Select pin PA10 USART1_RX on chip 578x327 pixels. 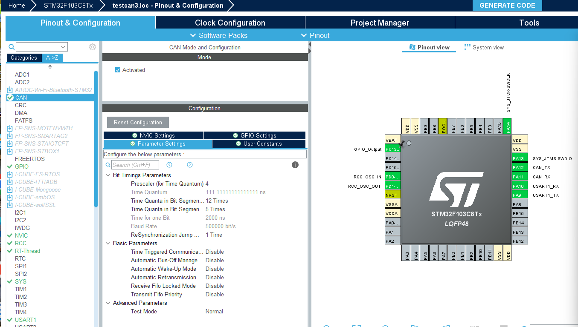520,186
